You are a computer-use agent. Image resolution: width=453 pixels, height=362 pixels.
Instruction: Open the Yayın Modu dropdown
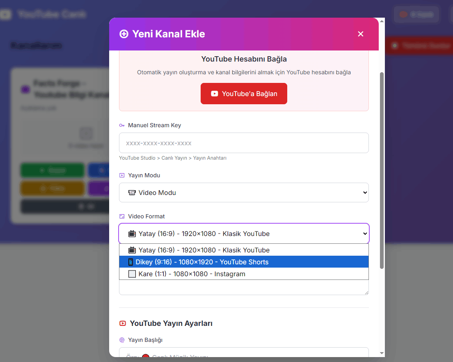[x=244, y=192]
